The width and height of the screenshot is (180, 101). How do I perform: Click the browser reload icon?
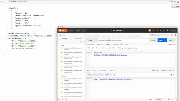[6, 2]
